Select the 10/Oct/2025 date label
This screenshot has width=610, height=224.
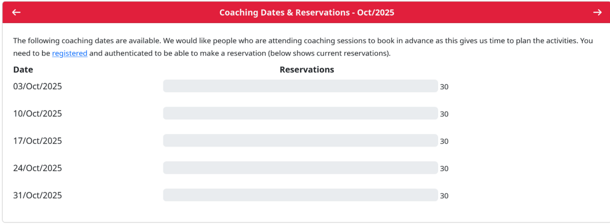[x=37, y=114]
